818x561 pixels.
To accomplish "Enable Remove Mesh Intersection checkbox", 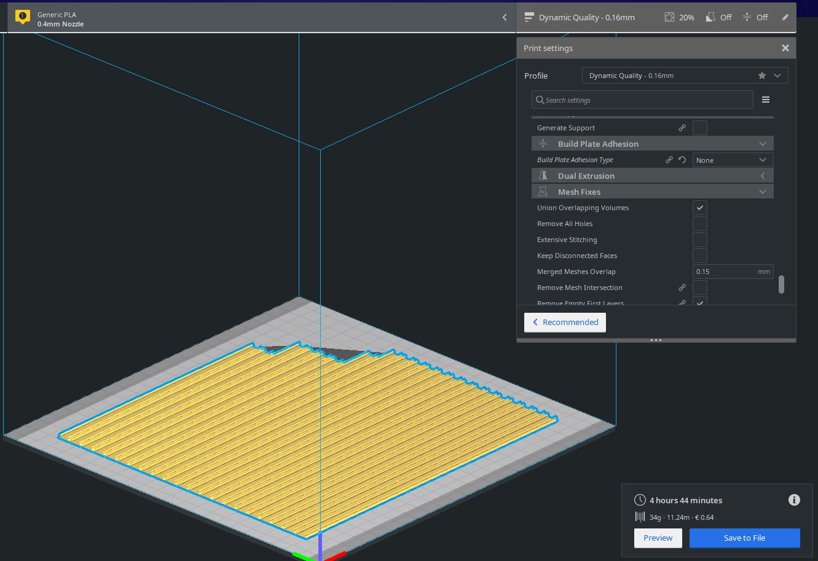I will (700, 288).
